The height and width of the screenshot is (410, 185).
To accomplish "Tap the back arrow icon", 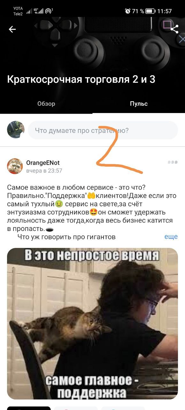I will pyautogui.click(x=12, y=29).
